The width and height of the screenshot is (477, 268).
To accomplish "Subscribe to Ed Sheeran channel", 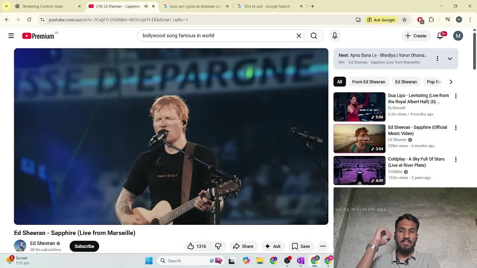I will click(x=84, y=246).
